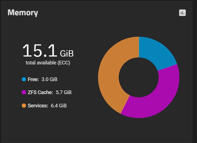Click the large GiB unit beside 15.1
Image resolution: width=197 pixels, height=143 pixels.
click(67, 53)
